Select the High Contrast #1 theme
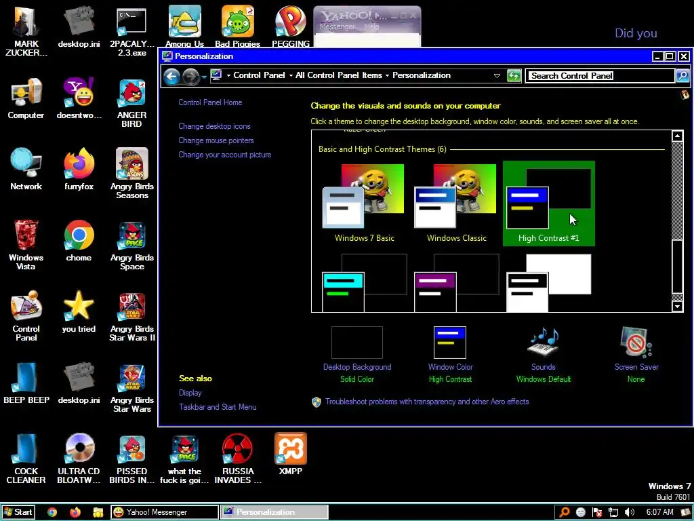The height and width of the screenshot is (521, 694). [549, 204]
